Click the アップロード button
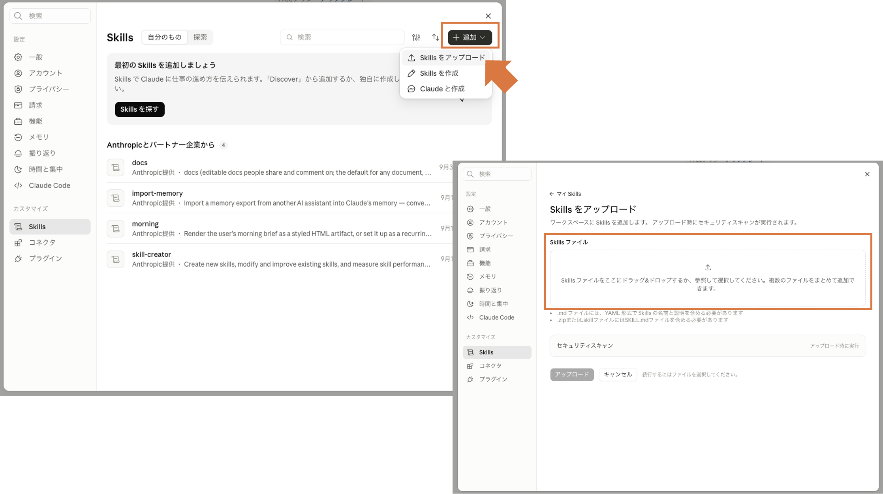The width and height of the screenshot is (883, 494). point(572,374)
